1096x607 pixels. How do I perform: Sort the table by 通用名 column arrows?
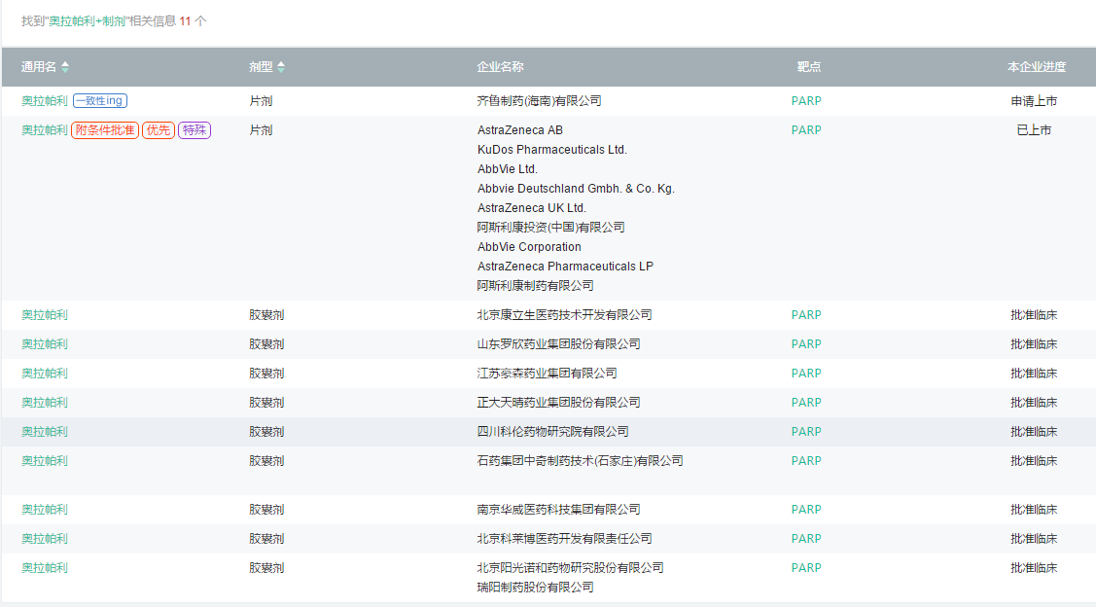65,67
